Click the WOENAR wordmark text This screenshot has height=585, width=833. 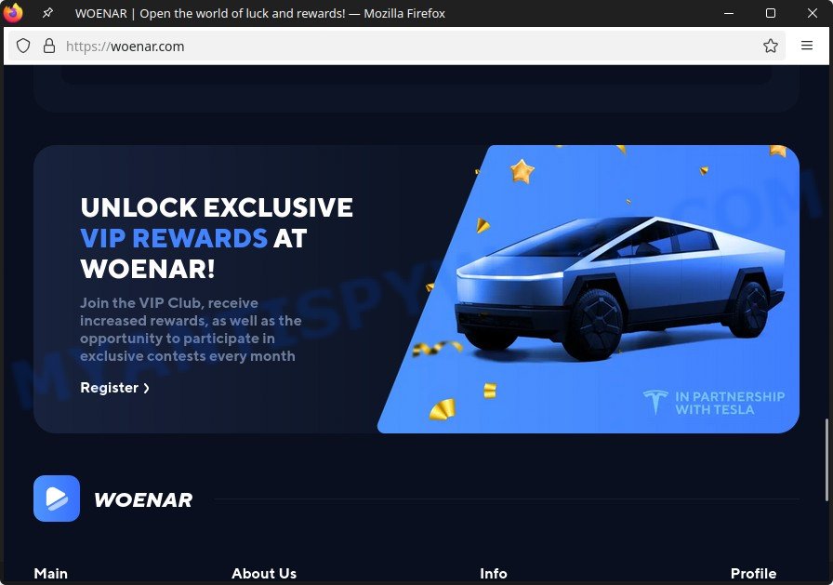point(143,500)
